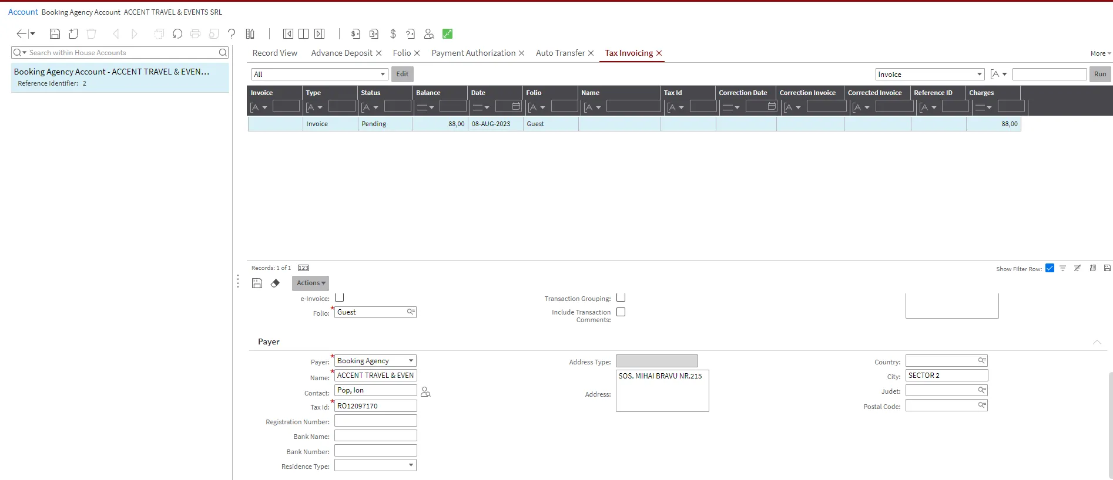Enable the Transaction Grouping checkbox
The image size is (1113, 480).
pyautogui.click(x=621, y=298)
